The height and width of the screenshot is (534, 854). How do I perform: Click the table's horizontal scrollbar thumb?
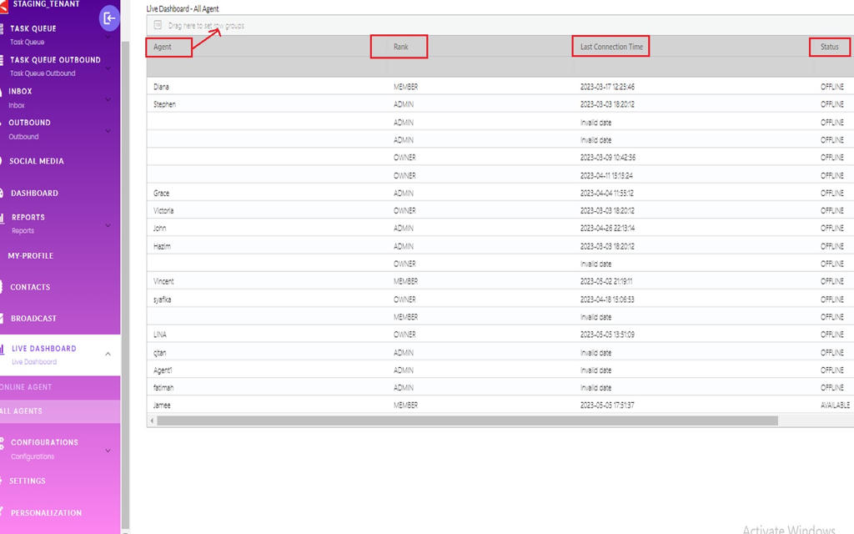[x=467, y=421]
